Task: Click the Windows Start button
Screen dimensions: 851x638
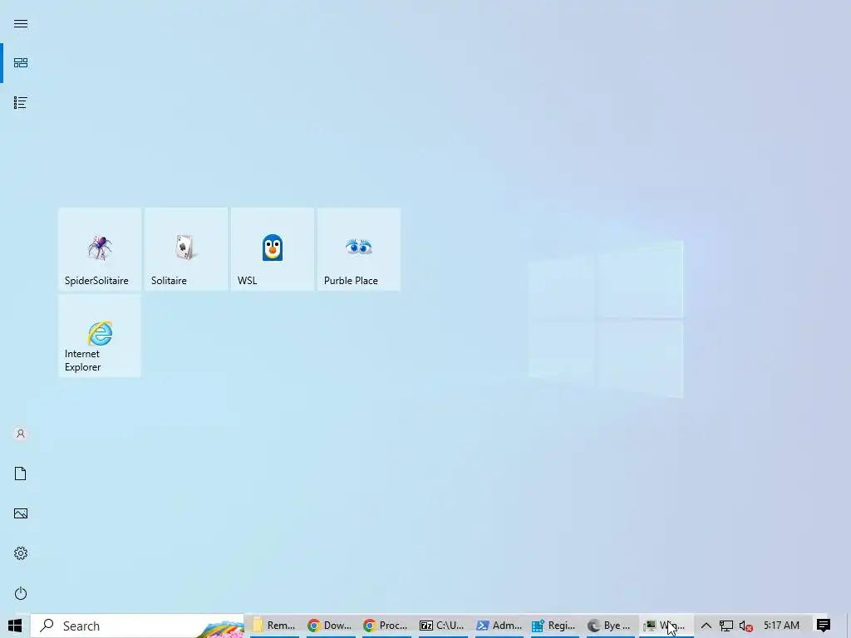Action: click(15, 626)
